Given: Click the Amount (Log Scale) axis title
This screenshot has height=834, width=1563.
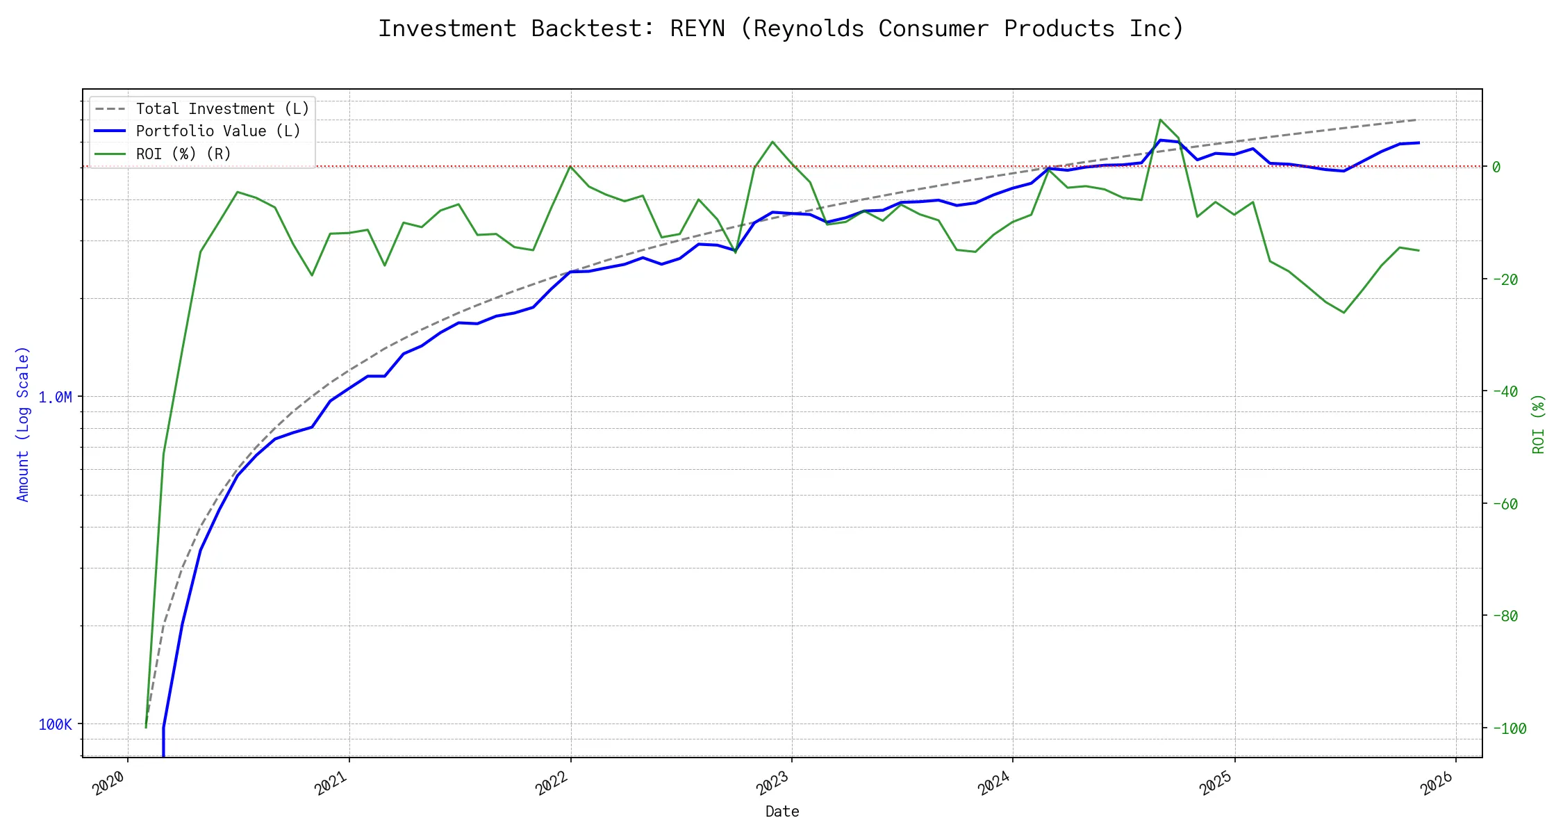Looking at the screenshot, I should pyautogui.click(x=23, y=424).
